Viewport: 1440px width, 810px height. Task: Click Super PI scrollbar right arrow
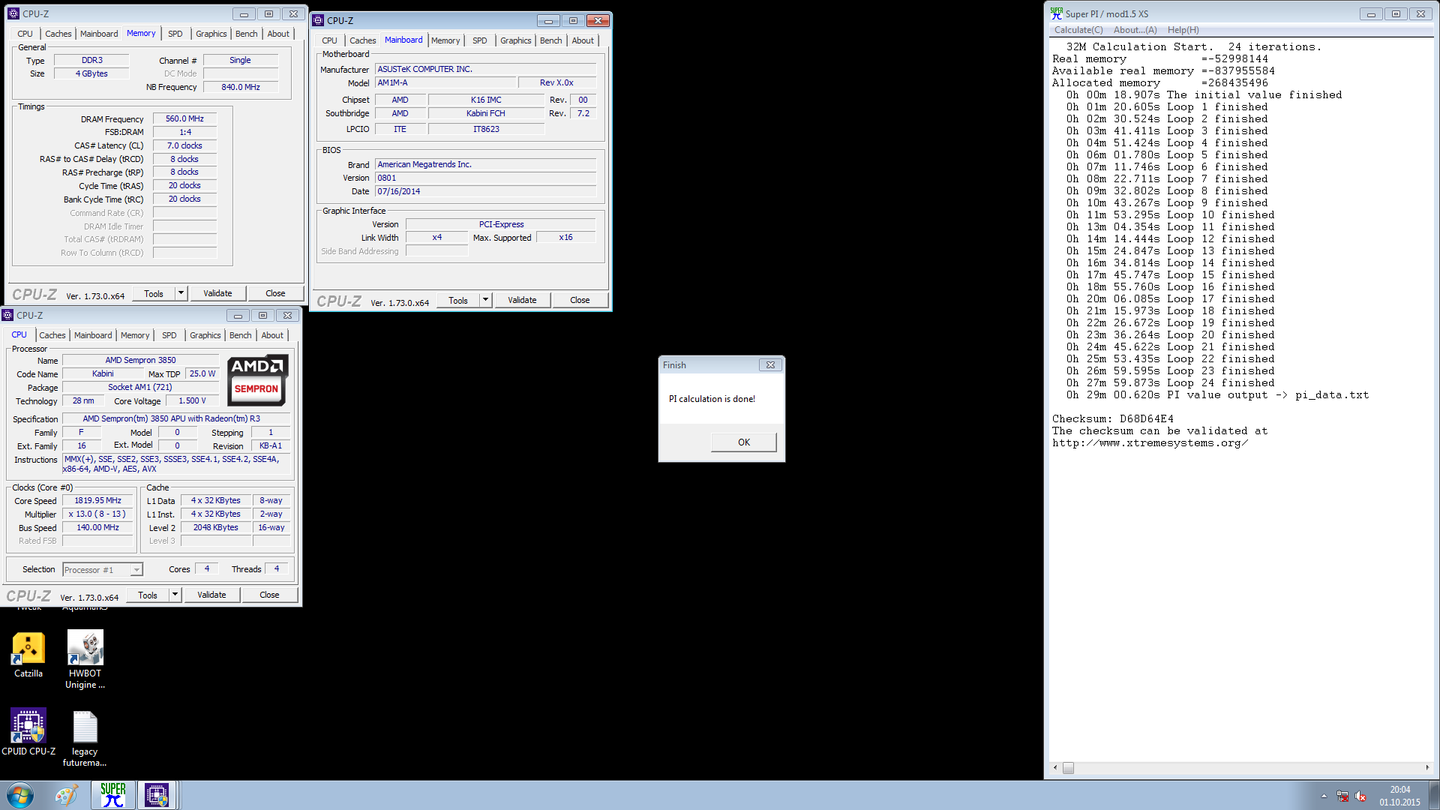coord(1426,767)
